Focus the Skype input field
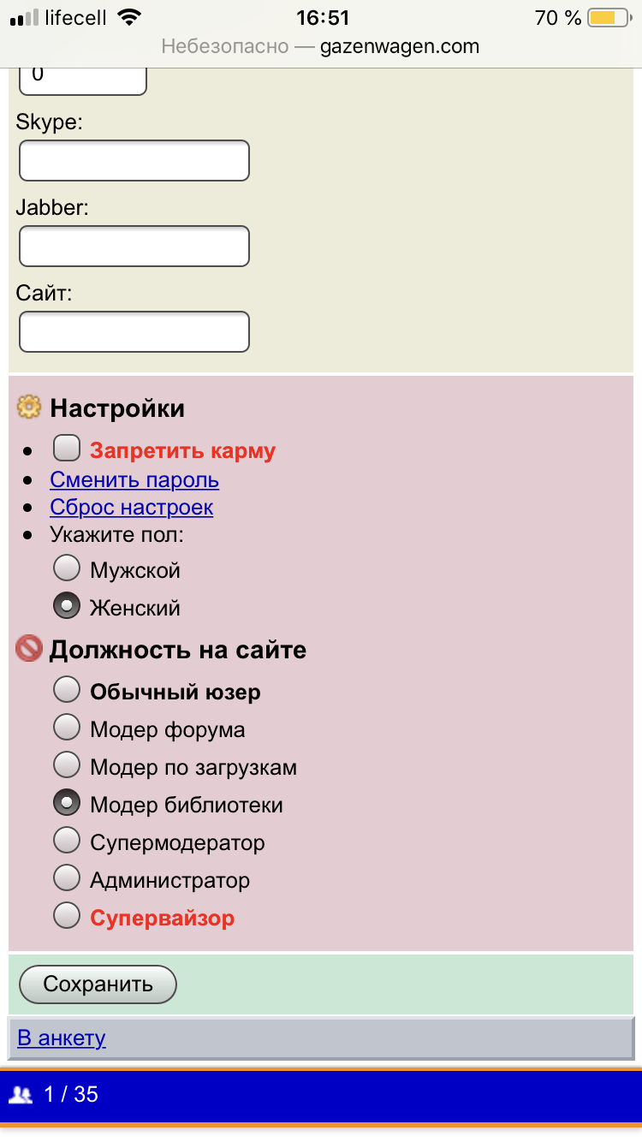This screenshot has height=1142, width=642. pyautogui.click(x=134, y=161)
